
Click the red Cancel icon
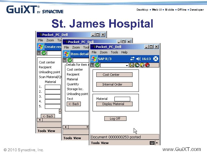tap(147, 65)
